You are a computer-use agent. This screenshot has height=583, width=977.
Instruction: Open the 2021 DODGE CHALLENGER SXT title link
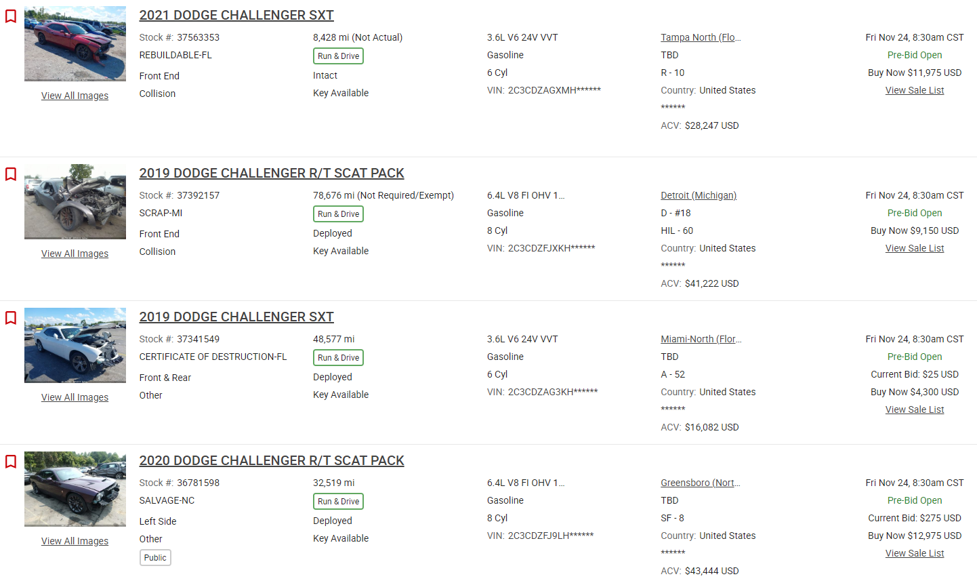tap(236, 15)
